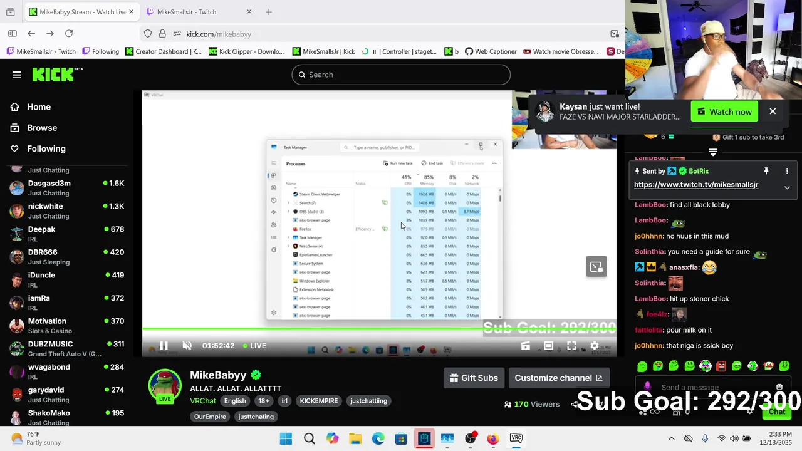Viewport: 802px width, 451px height.
Task: Open Windows taskbar search
Action: pos(309,438)
